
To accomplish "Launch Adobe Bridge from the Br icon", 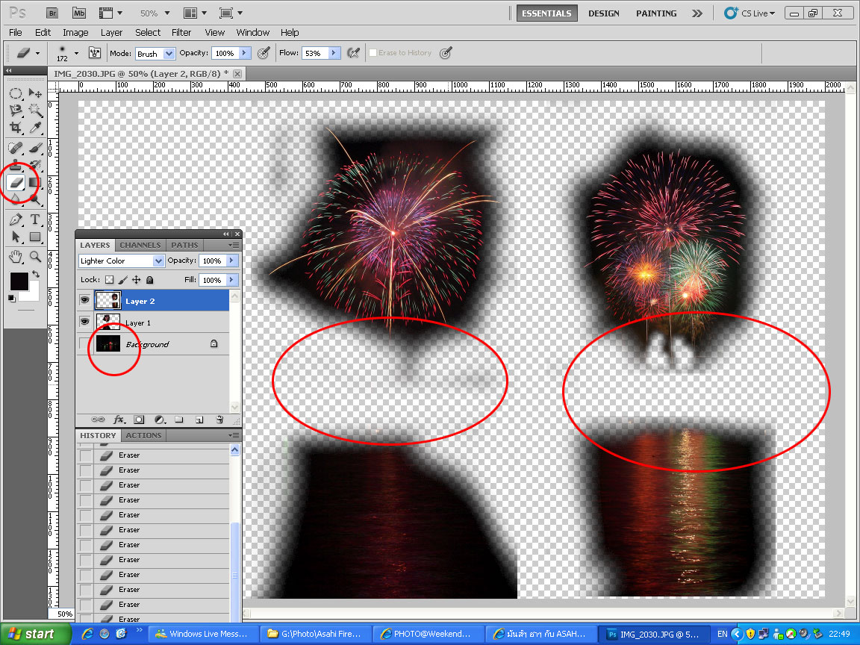I will (52, 13).
